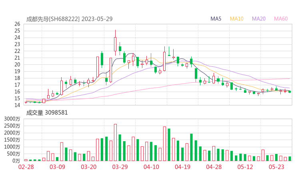Click the price axis label 20
The image size is (296, 176).
(17, 64)
